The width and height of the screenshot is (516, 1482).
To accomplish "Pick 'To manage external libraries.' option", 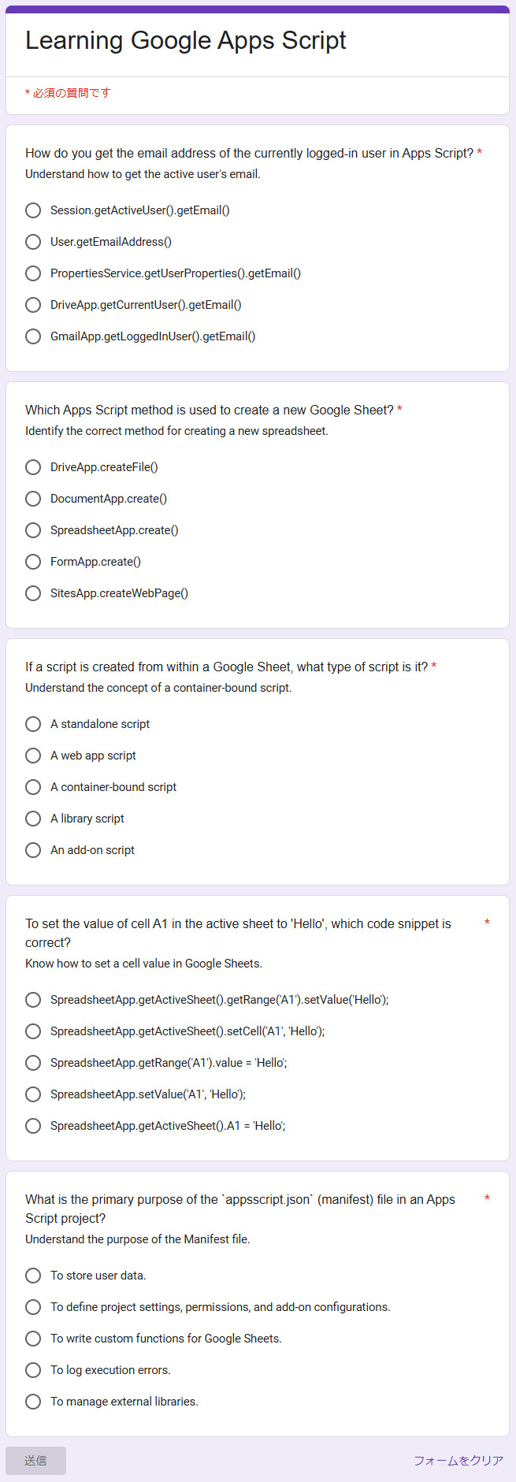I will [33, 1402].
